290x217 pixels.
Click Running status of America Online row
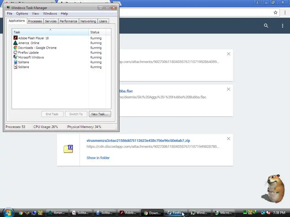coord(96,43)
